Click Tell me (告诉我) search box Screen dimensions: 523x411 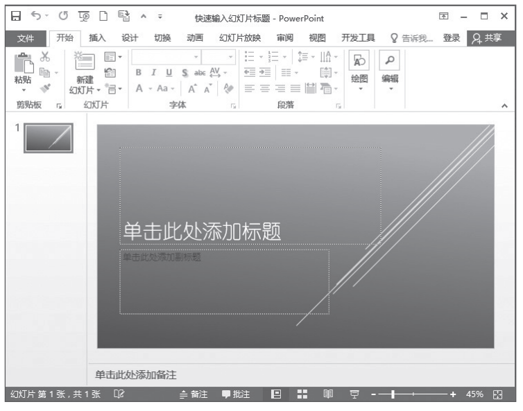[x=412, y=38]
